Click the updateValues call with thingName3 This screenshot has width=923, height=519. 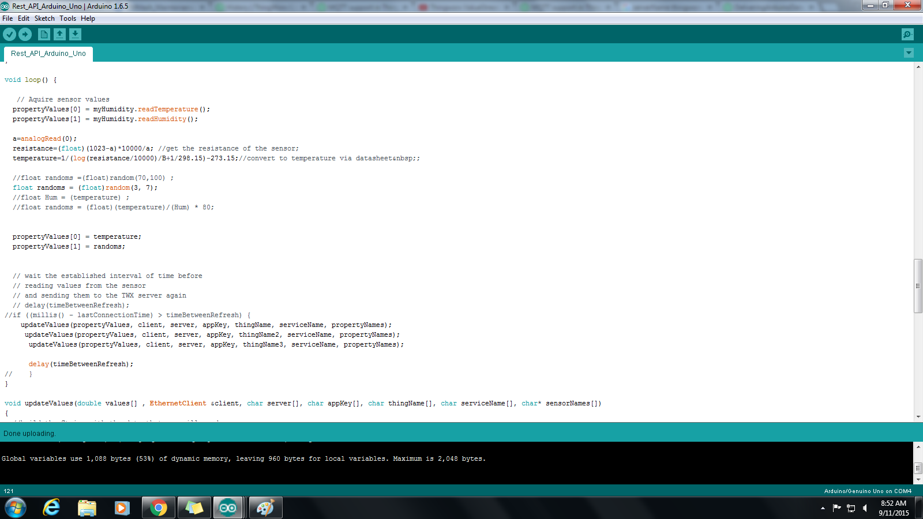pos(216,345)
